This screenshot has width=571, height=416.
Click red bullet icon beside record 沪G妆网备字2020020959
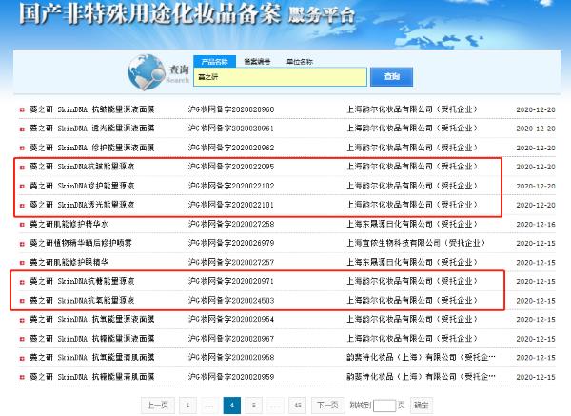coord(22,376)
